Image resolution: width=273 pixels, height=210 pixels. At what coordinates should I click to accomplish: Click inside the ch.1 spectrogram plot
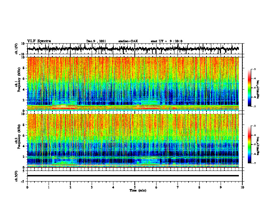[x=133, y=84]
